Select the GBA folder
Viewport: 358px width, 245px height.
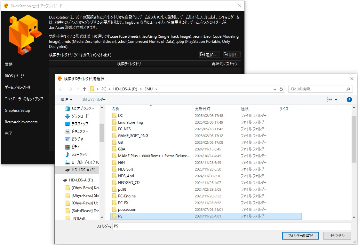pos(206,149)
